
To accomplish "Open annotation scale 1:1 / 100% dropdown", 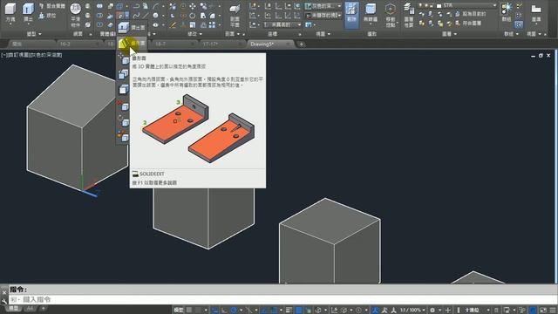I will 412,311.
